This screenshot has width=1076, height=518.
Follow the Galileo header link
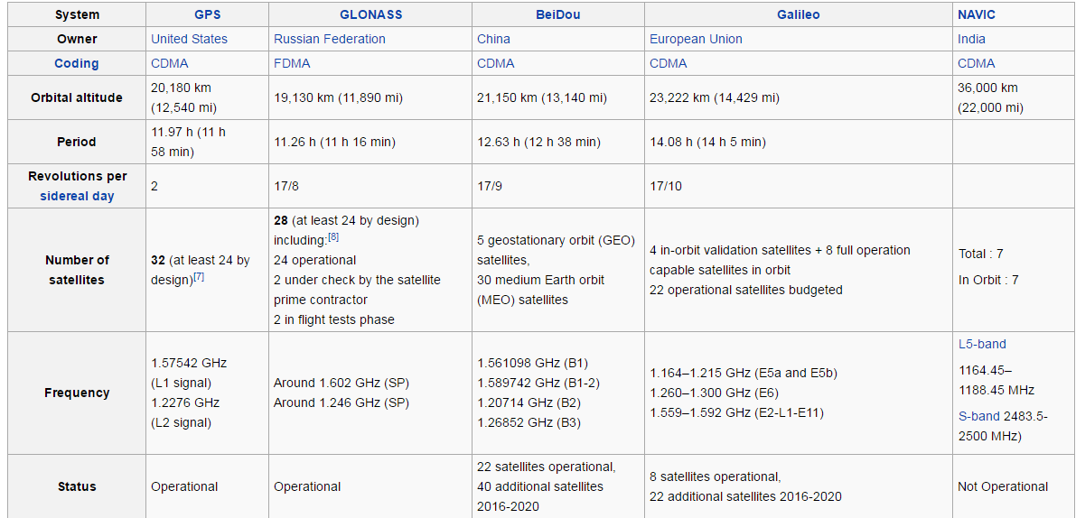pos(798,14)
